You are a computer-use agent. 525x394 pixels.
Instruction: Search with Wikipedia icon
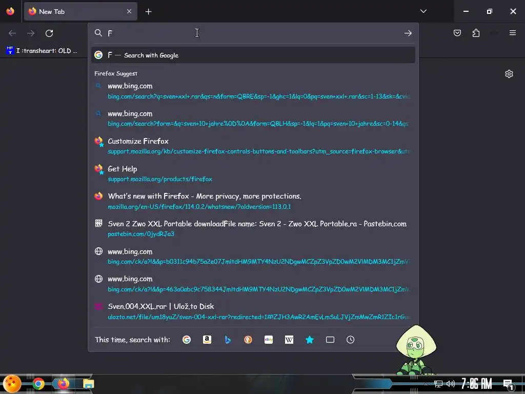tap(289, 340)
